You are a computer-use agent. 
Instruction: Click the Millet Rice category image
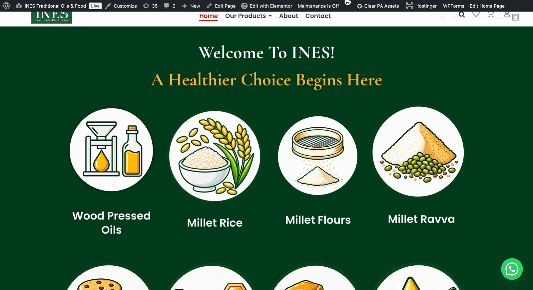pos(215,156)
